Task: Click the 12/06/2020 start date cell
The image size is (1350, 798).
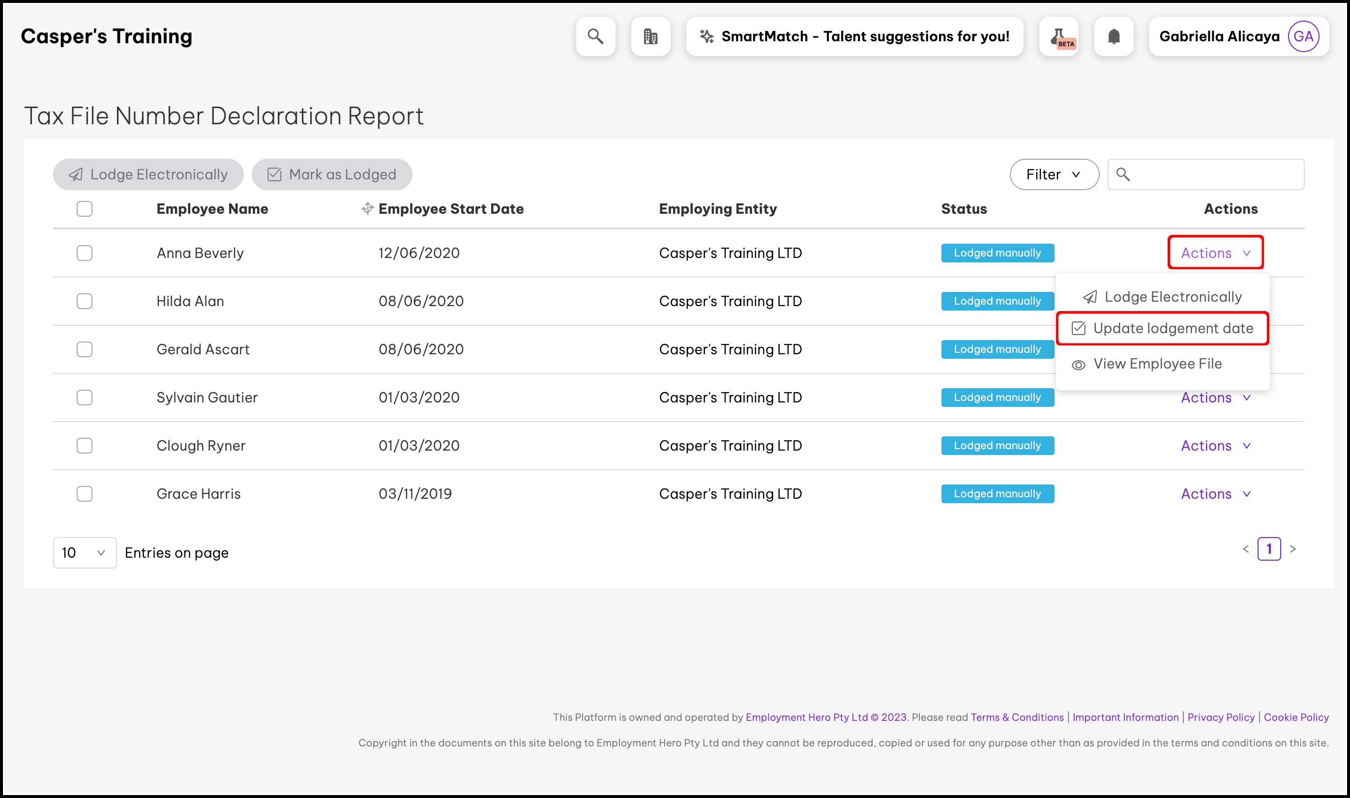Action: 419,253
